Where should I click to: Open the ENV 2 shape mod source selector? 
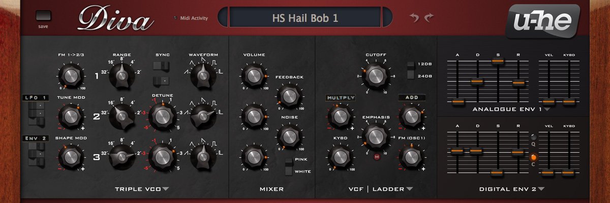click(35, 138)
